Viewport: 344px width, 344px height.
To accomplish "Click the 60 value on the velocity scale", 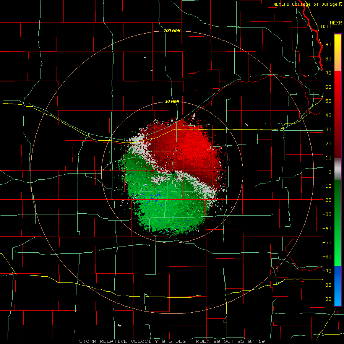I will tap(328, 87).
